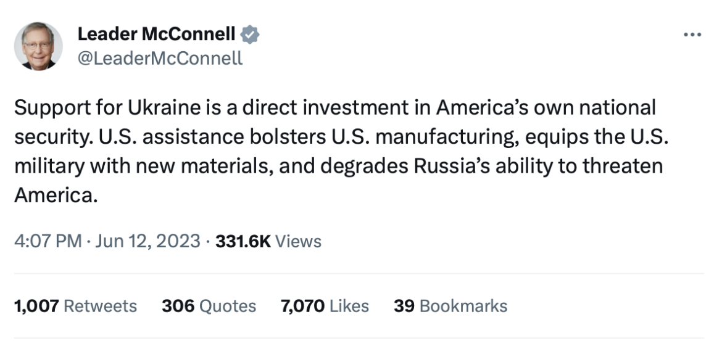
Task: Click the 4:07 PM post time
Action: coord(48,241)
